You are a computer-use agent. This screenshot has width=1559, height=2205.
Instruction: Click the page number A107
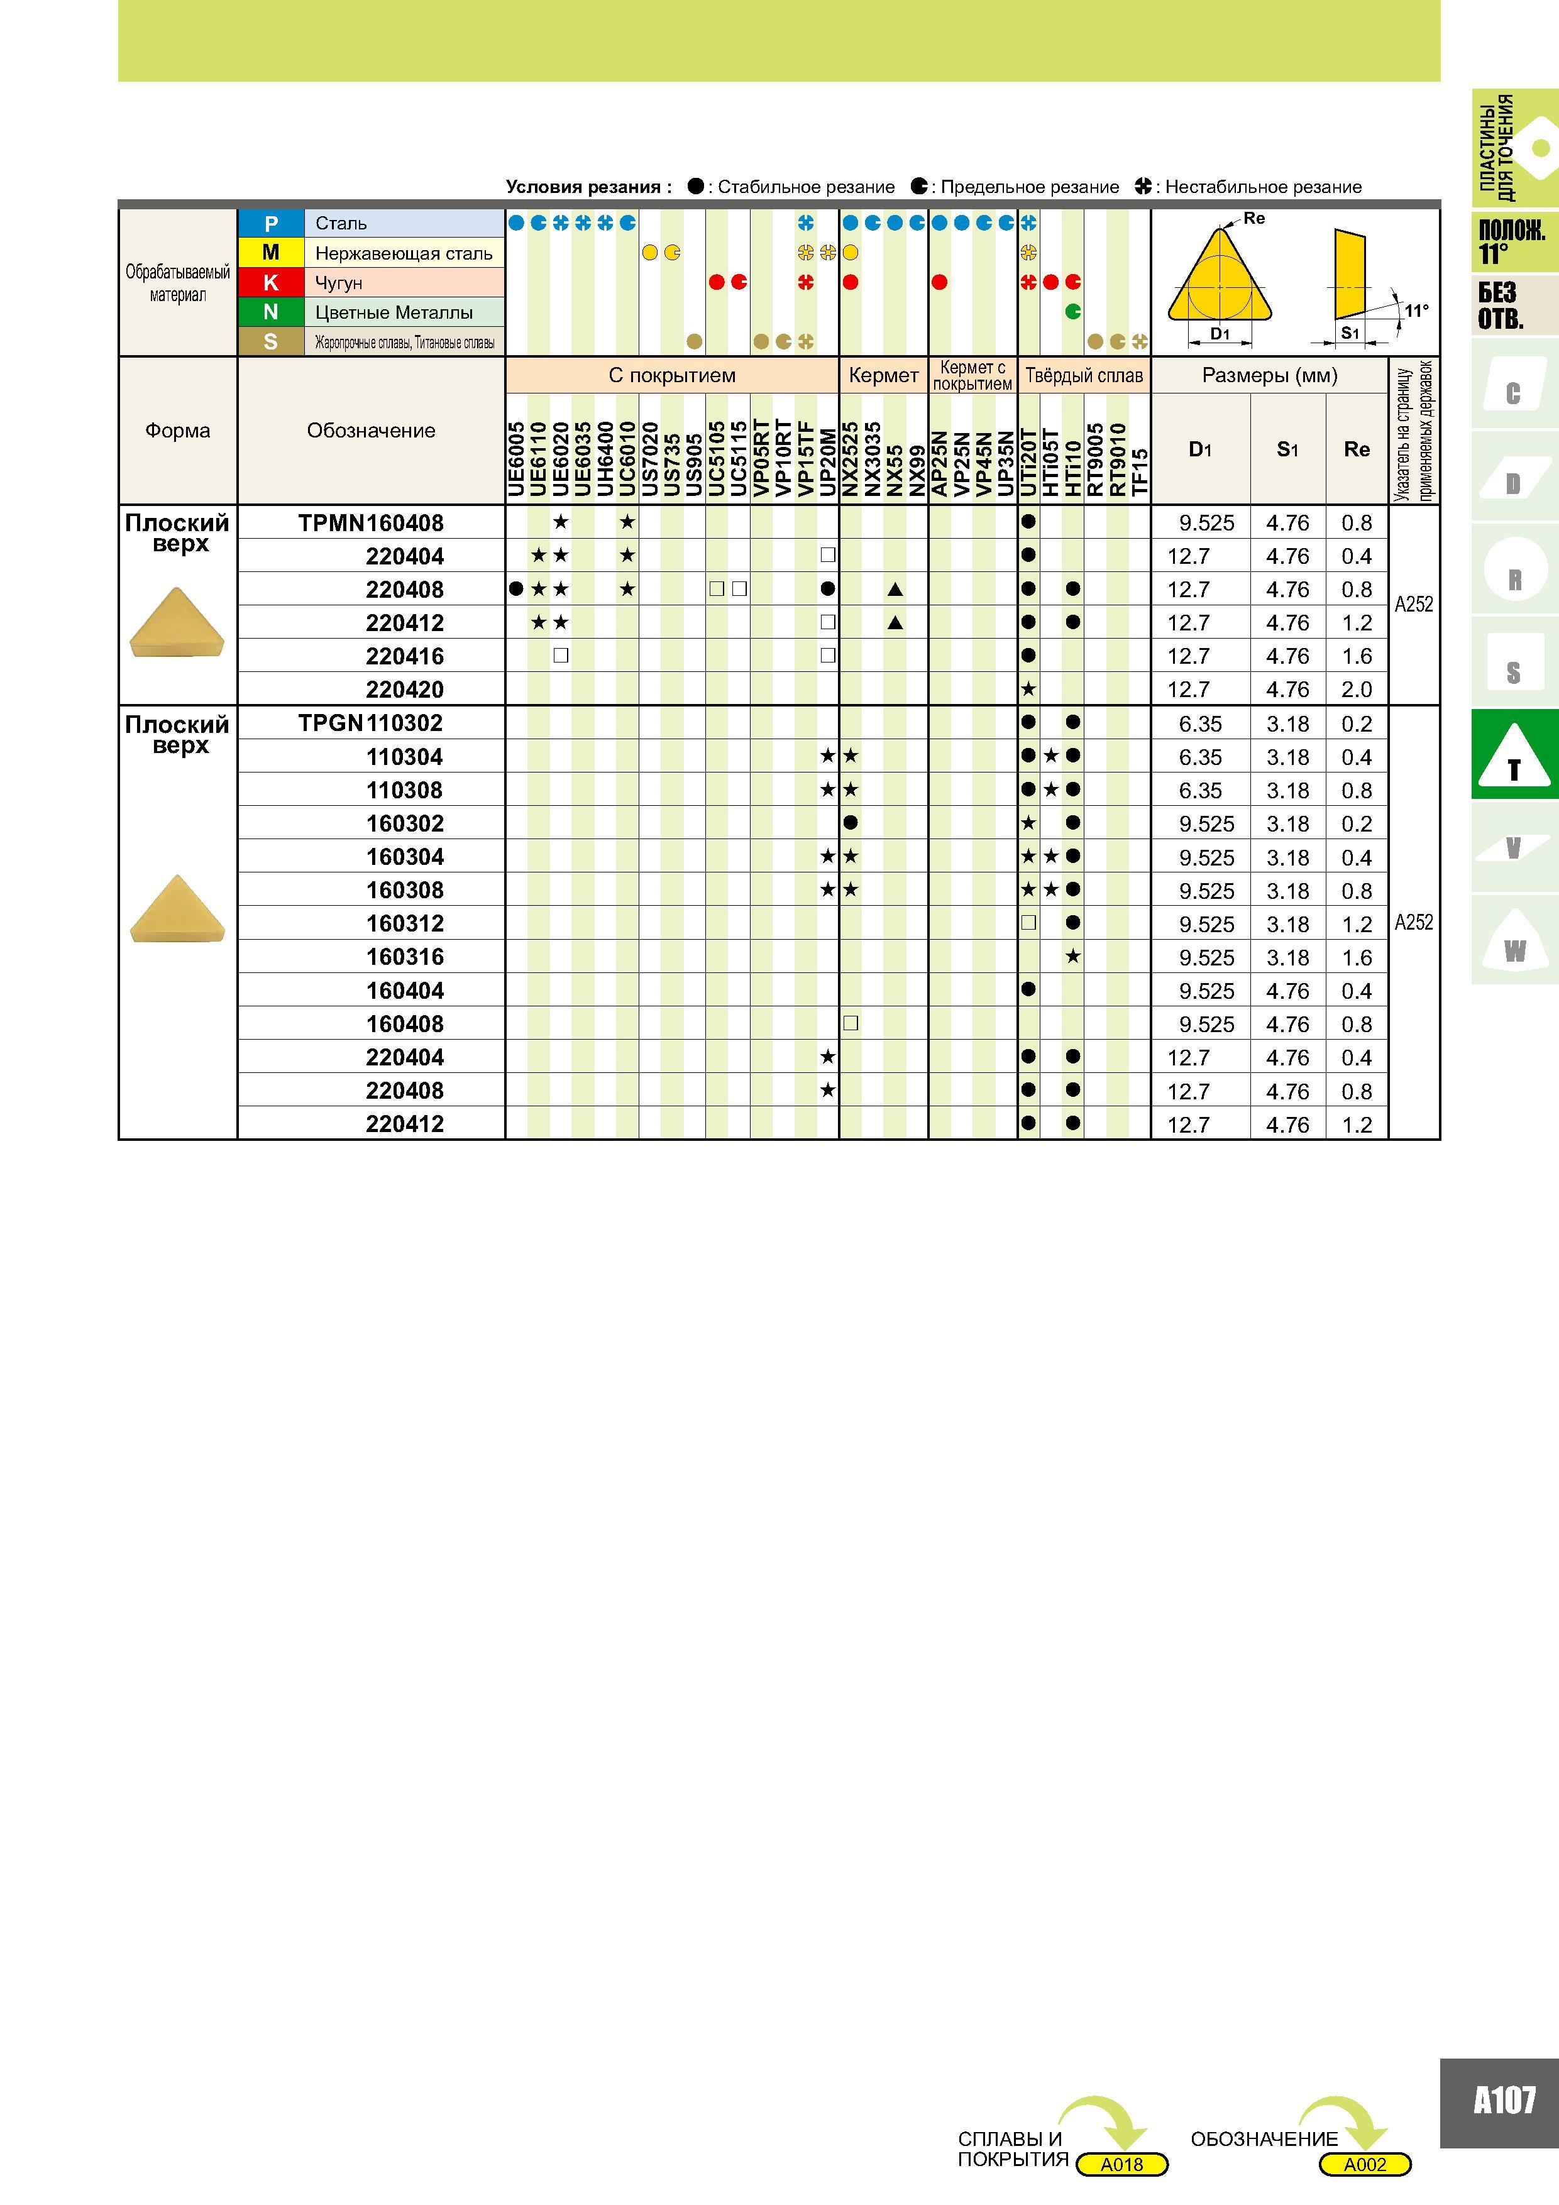pos(1505,2099)
